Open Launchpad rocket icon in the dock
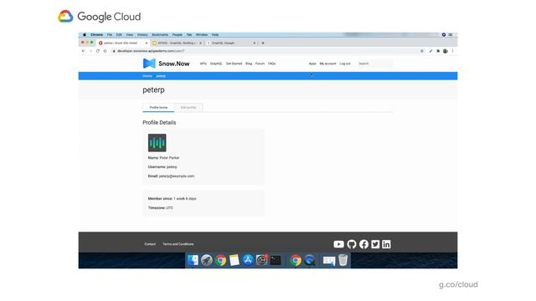The height and width of the screenshot is (301, 536). pos(207,260)
